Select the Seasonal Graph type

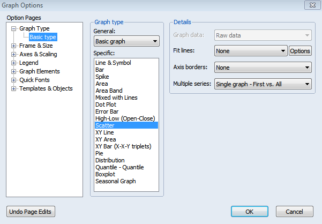click(x=115, y=181)
